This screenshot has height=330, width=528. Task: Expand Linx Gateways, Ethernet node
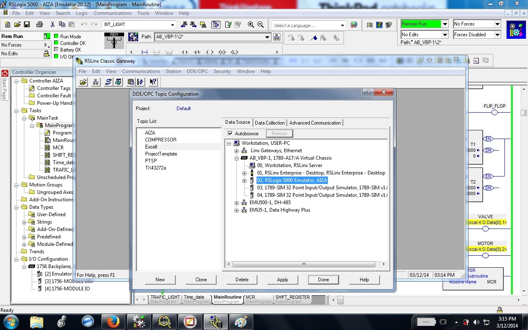pyautogui.click(x=237, y=151)
